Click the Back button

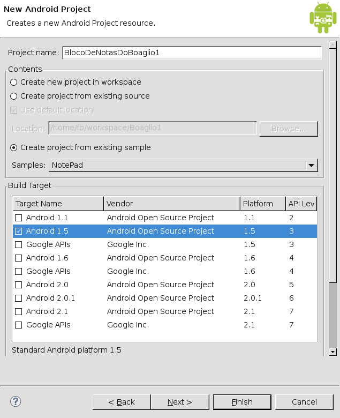(x=122, y=402)
